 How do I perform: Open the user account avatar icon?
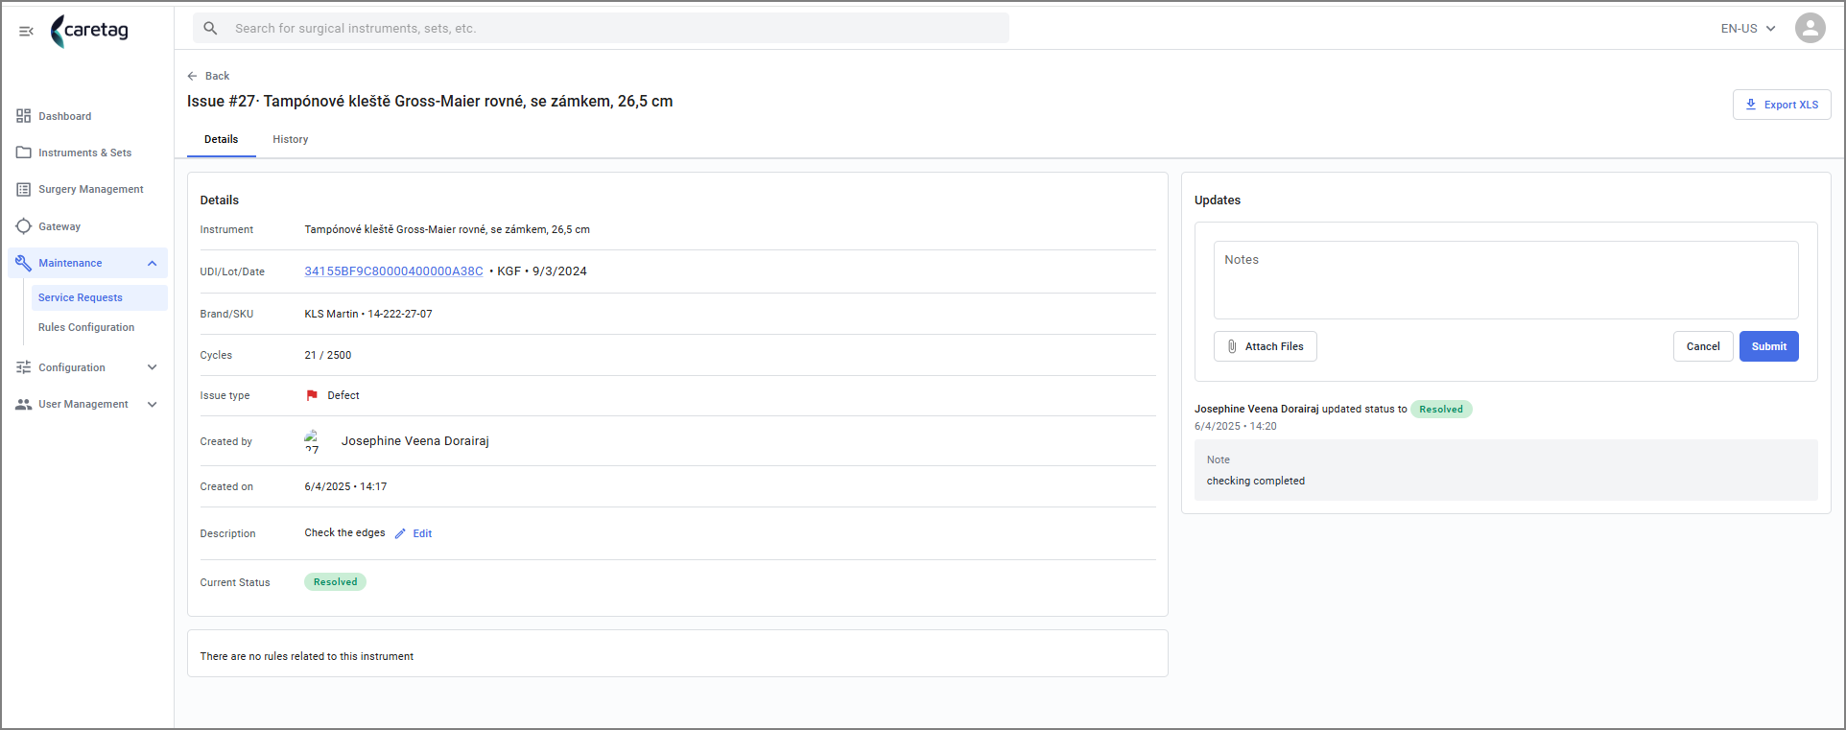[x=1810, y=28]
